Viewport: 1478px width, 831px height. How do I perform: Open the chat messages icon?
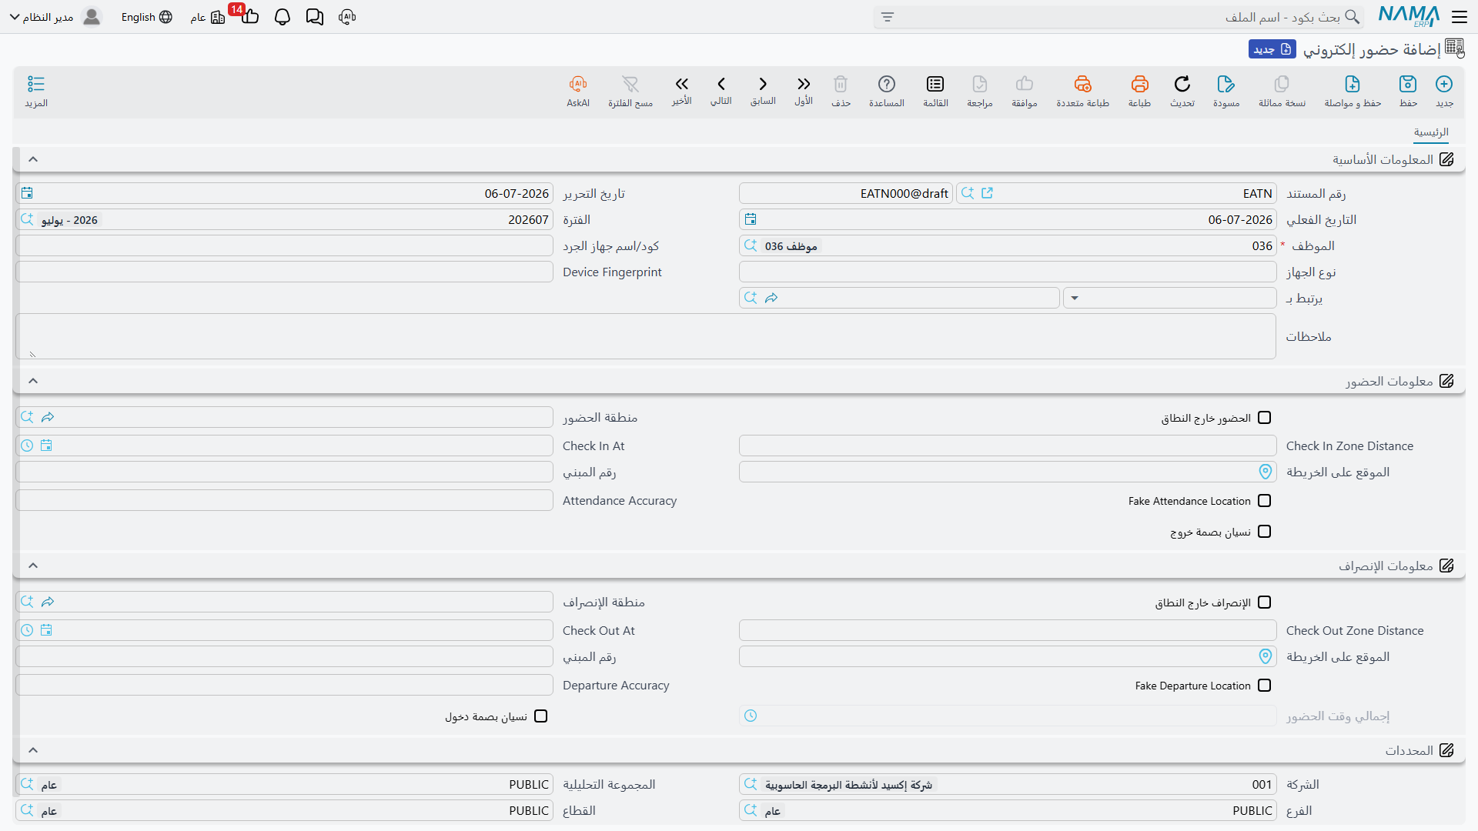[x=315, y=17]
